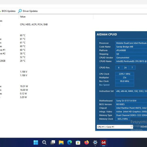Screen dimensions: 147x147
Task: Click Chipset field 'Intel Panther Point HM70'
Action: tap(131, 108)
